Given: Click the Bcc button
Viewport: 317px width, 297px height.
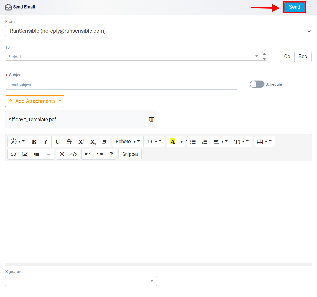Looking at the screenshot, I should coord(303,57).
